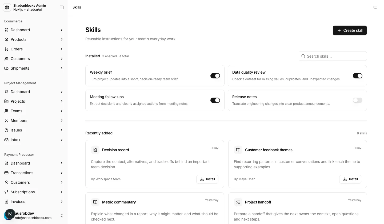Open Transactions in the sidebar
Screen dimensions: 384x224
(x=34, y=173)
